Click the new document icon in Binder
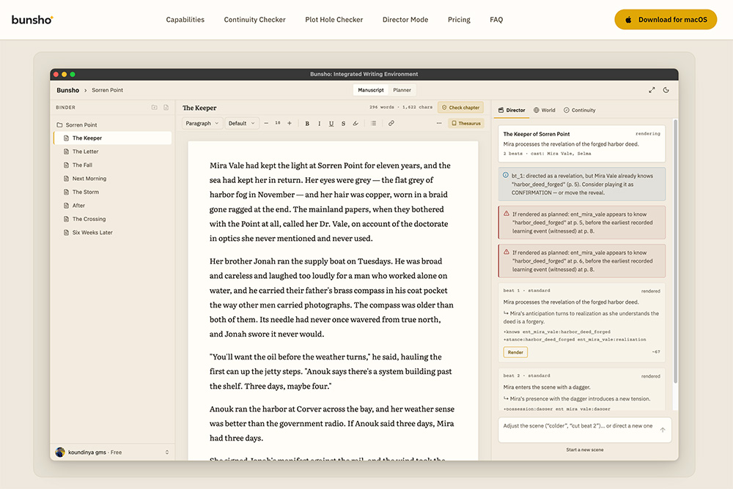The height and width of the screenshot is (489, 733). 166,108
